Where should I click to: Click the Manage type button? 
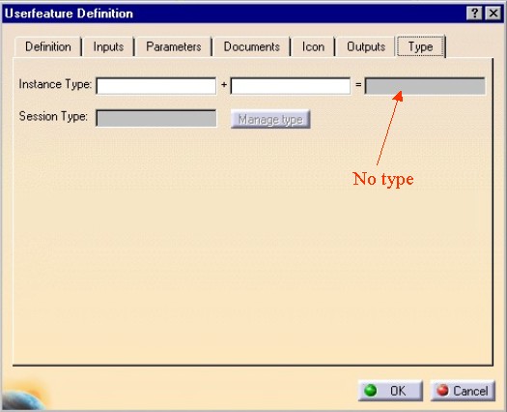point(270,119)
